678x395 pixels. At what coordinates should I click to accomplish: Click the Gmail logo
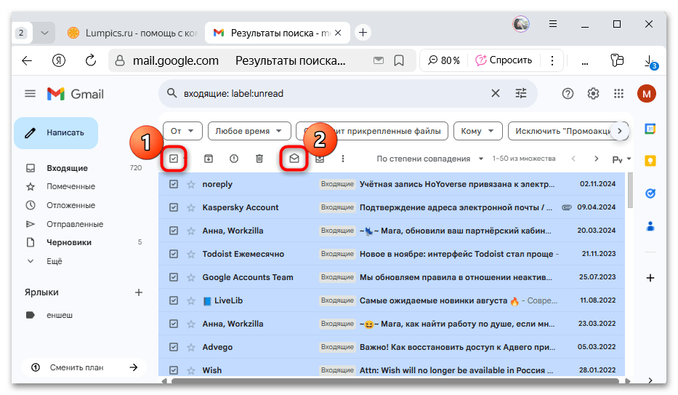pyautogui.click(x=76, y=94)
